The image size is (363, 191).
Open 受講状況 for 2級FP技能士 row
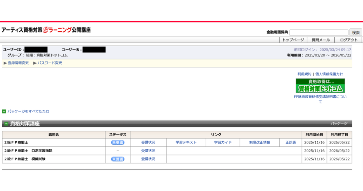point(148,142)
